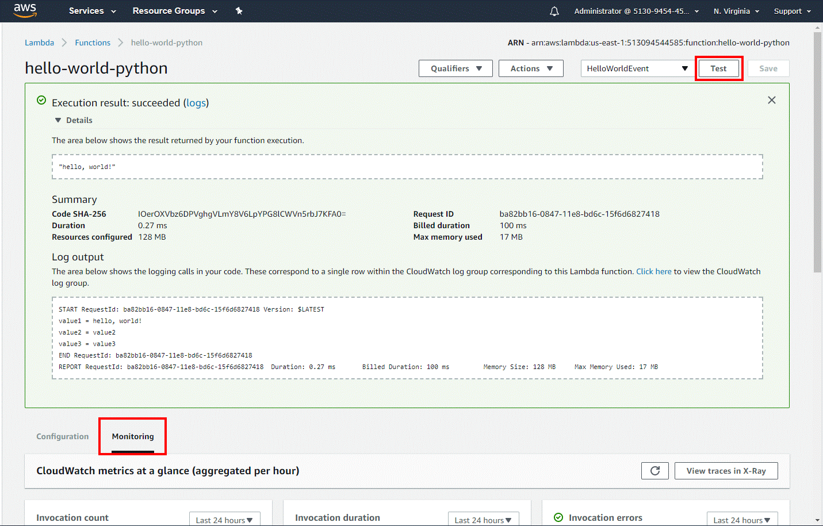Close the execution result panel with X

(772, 100)
